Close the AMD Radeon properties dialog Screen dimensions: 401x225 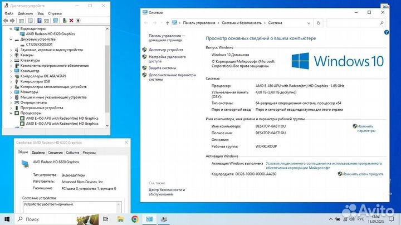coord(126,143)
